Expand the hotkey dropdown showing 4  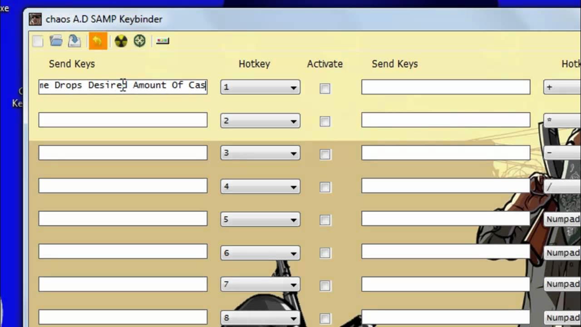(260, 186)
